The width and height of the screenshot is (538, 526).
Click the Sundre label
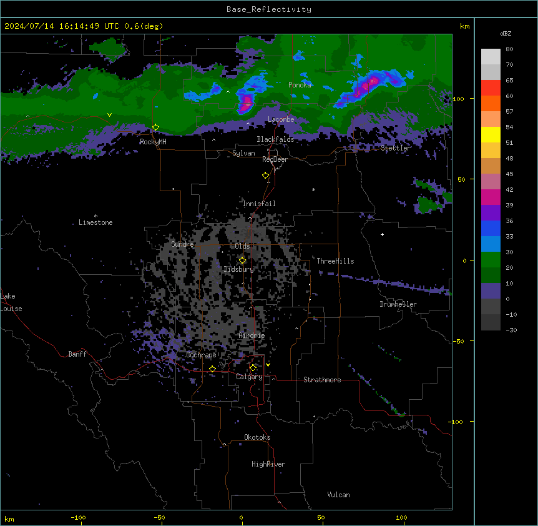pos(182,244)
